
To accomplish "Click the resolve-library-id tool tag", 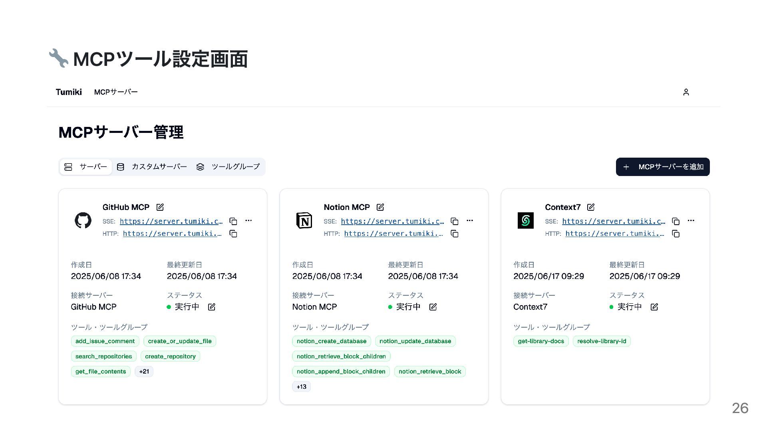I will pos(602,341).
